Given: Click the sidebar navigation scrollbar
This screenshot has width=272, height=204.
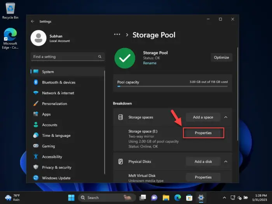Looking at the screenshot, I should point(105,122).
